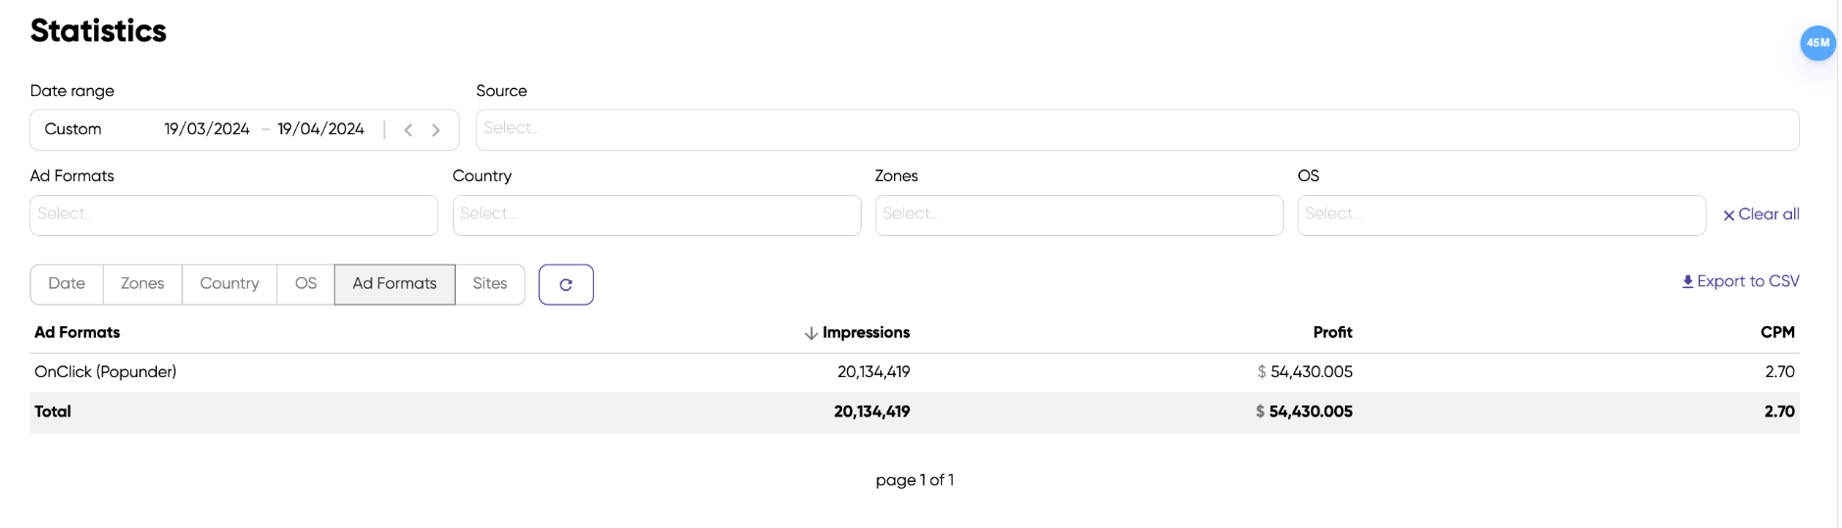Viewport: 1842px width, 528px height.
Task: Click the refresh statistics icon button
Action: [x=566, y=285]
